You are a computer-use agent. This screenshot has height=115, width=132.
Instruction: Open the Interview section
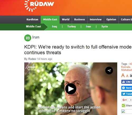(x=96, y=19)
